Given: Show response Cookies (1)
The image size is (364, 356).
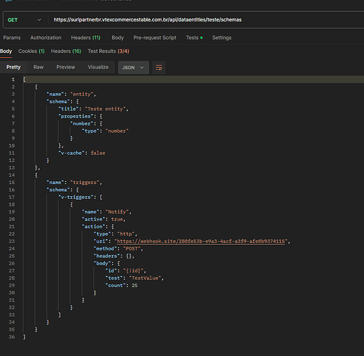Looking at the screenshot, I should (x=31, y=51).
